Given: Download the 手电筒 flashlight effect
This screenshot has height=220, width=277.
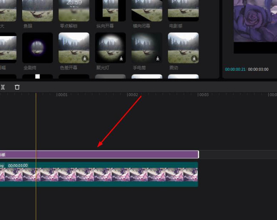Looking at the screenshot, I should 158,58.
